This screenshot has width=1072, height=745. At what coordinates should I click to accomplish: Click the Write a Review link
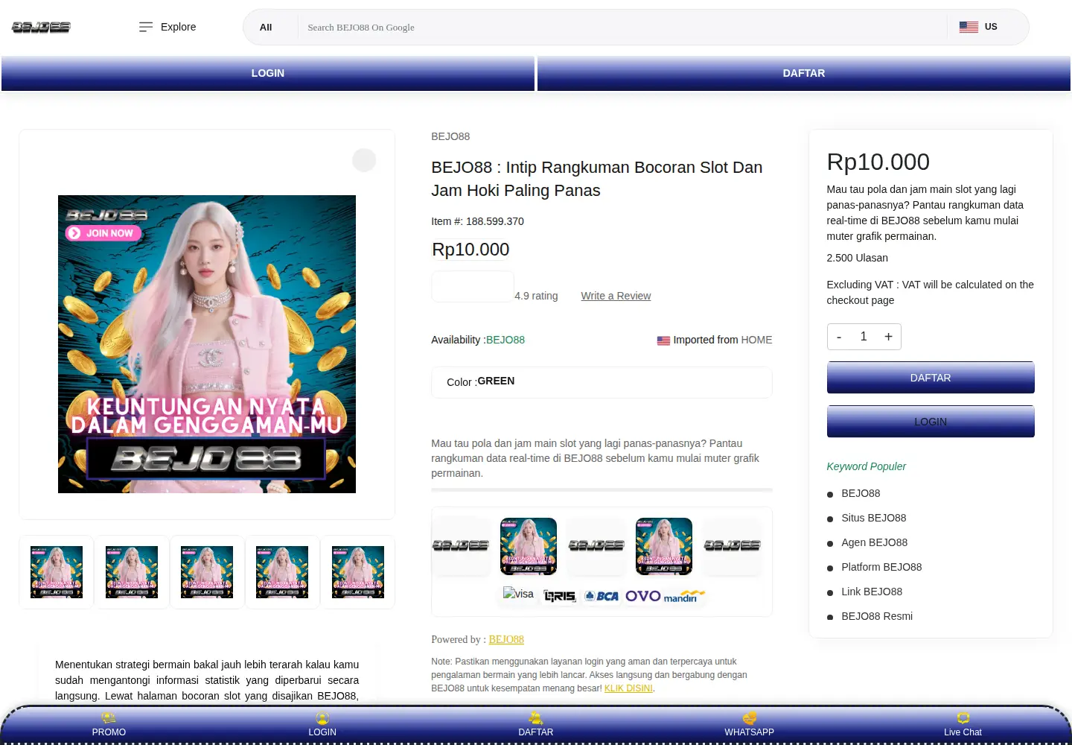tap(616, 296)
